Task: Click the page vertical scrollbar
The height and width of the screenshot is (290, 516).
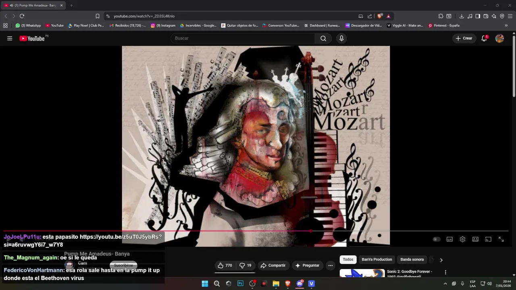Action: coord(514,66)
